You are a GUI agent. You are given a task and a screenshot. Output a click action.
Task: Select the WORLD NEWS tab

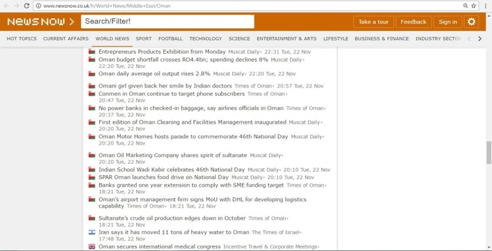pyautogui.click(x=112, y=39)
